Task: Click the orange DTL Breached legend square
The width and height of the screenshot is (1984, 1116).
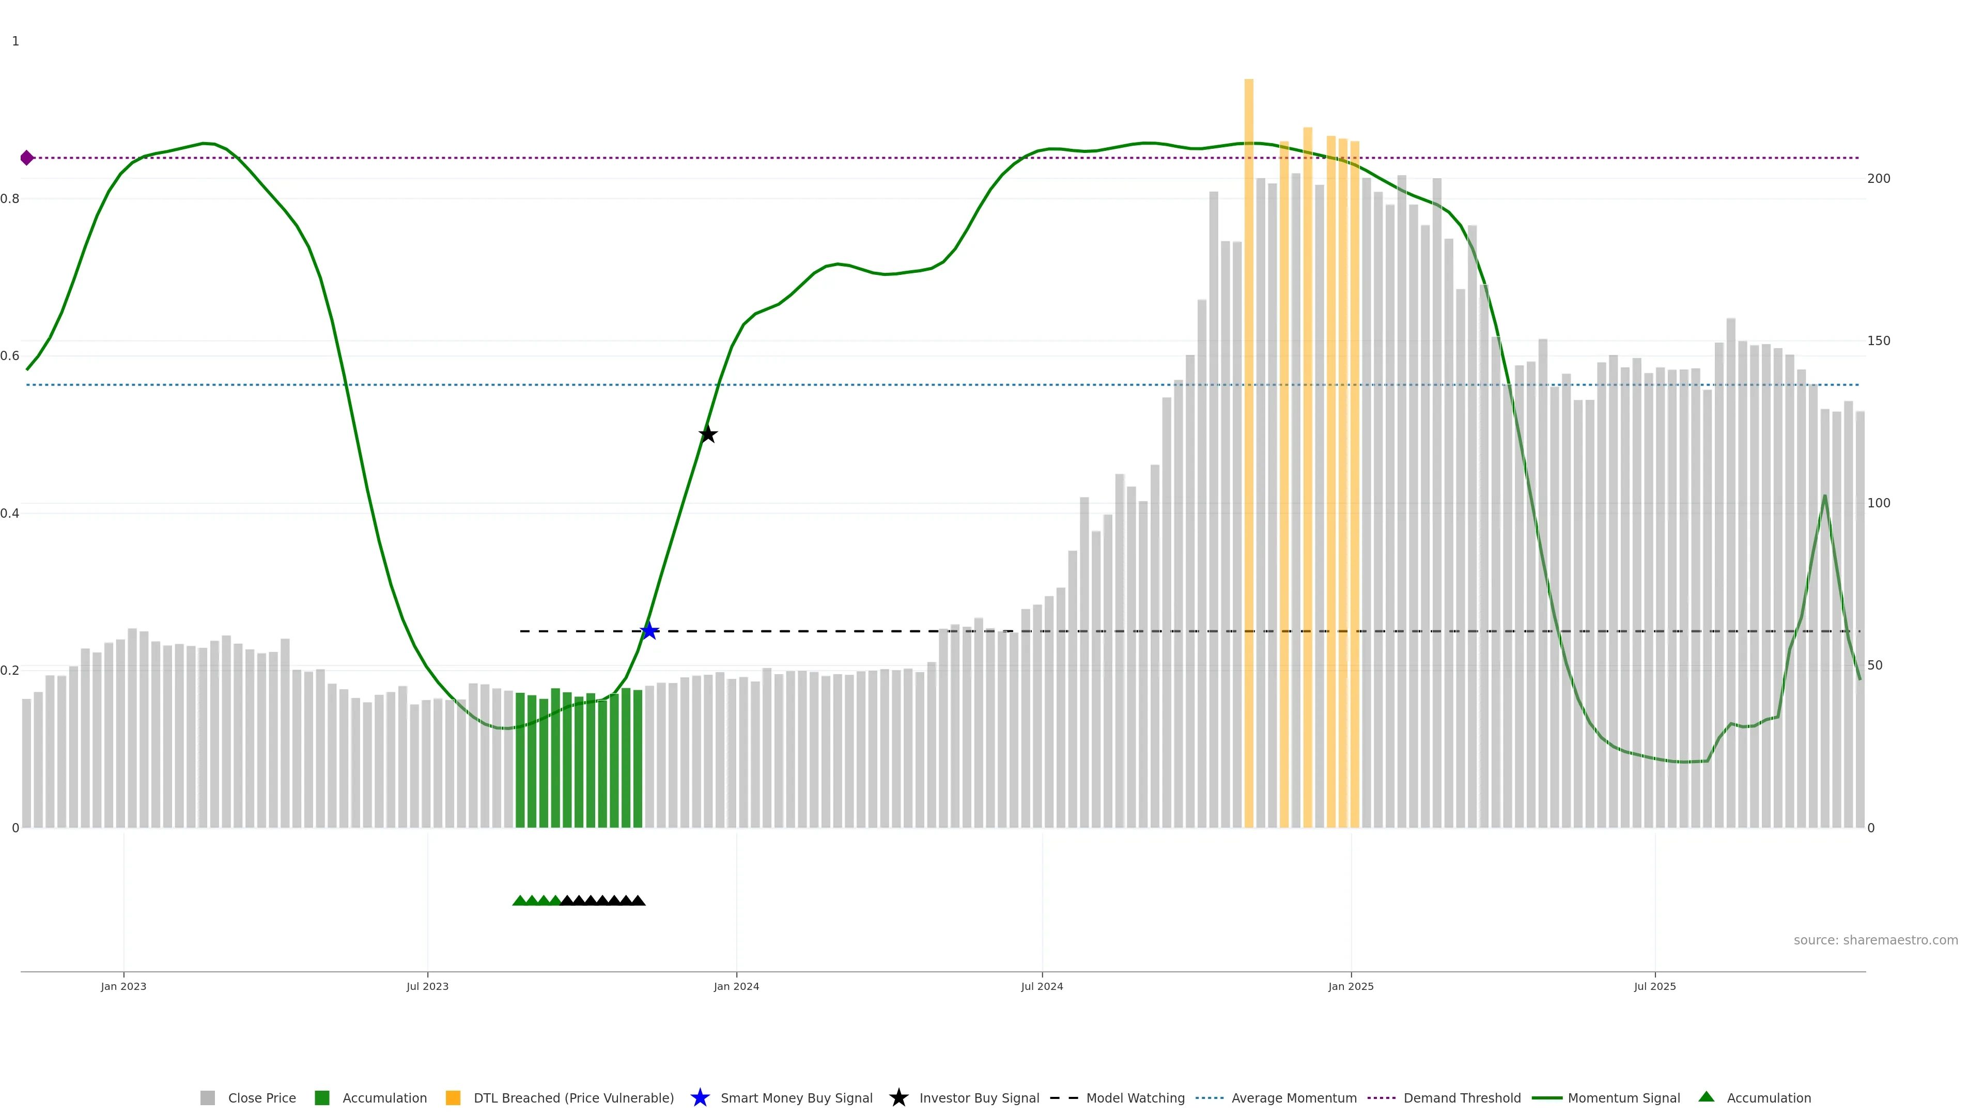Action: pos(453,1097)
